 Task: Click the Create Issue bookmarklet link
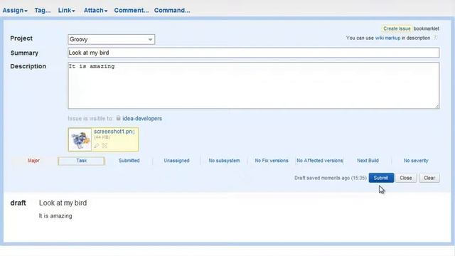pos(397,28)
